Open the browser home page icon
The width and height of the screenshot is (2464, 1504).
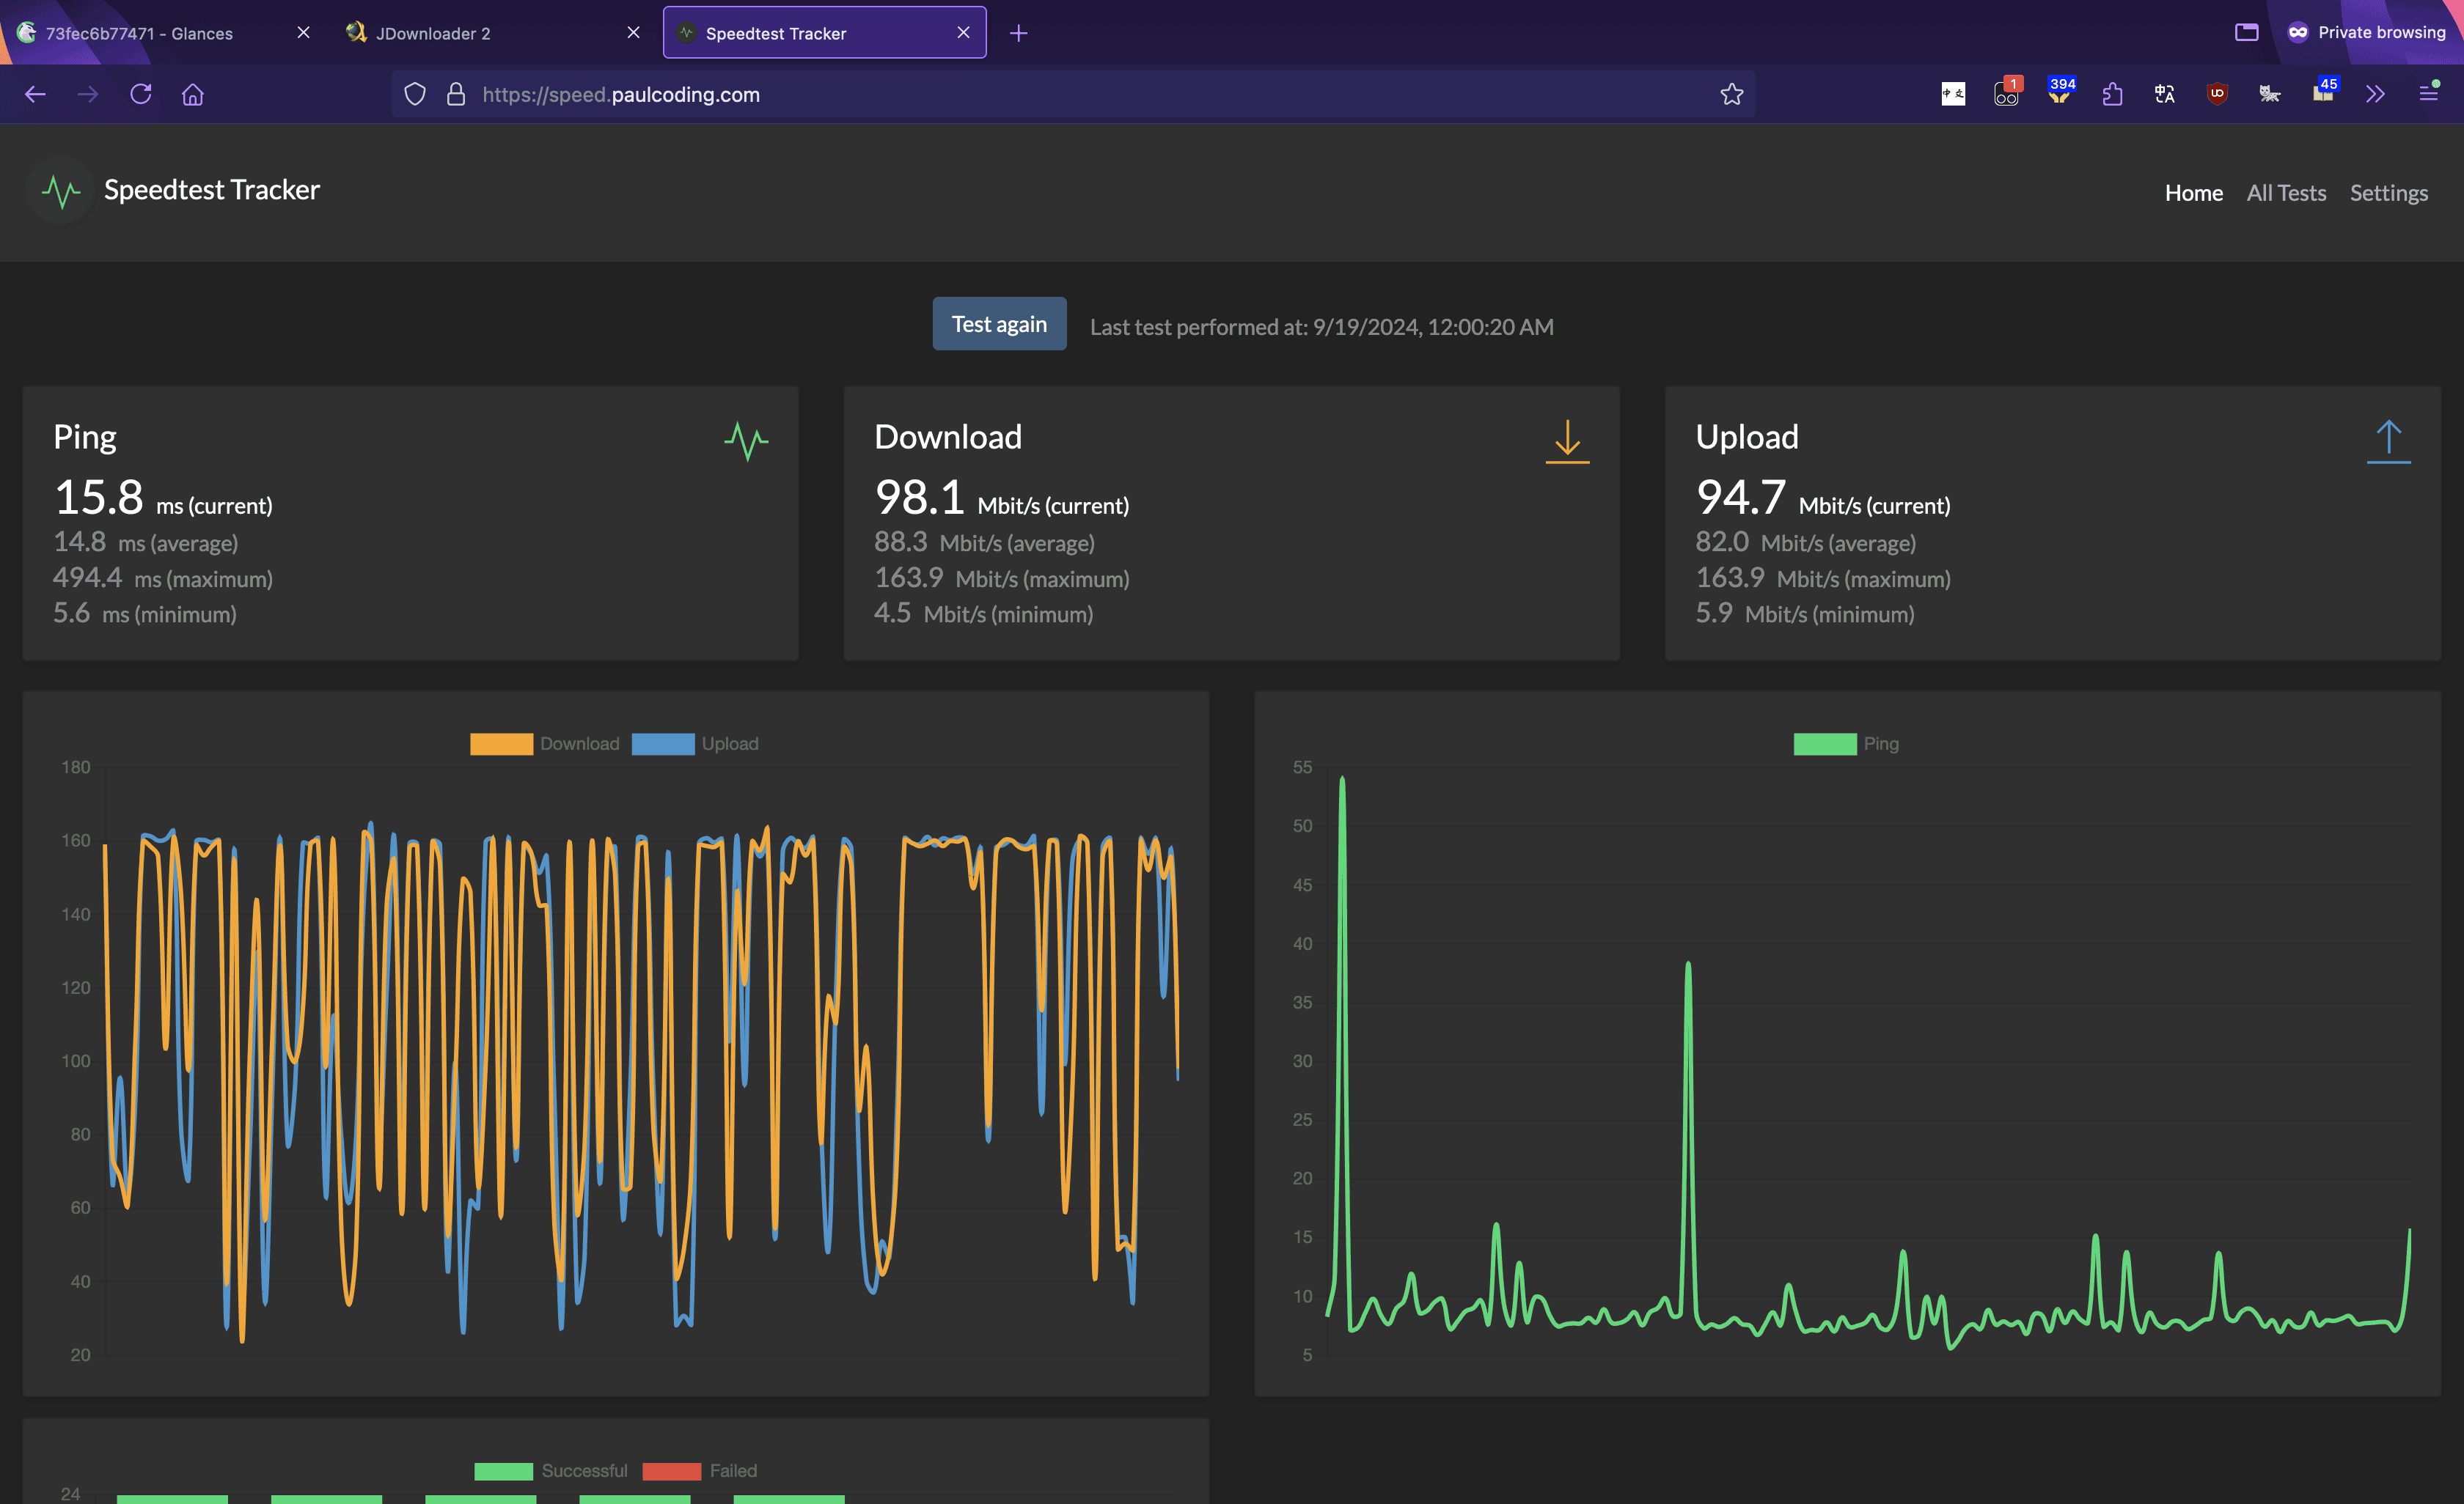pos(193,94)
